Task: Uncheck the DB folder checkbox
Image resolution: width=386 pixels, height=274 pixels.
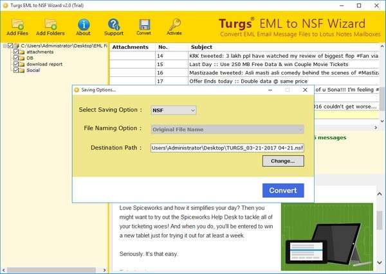Action: pos(16,58)
